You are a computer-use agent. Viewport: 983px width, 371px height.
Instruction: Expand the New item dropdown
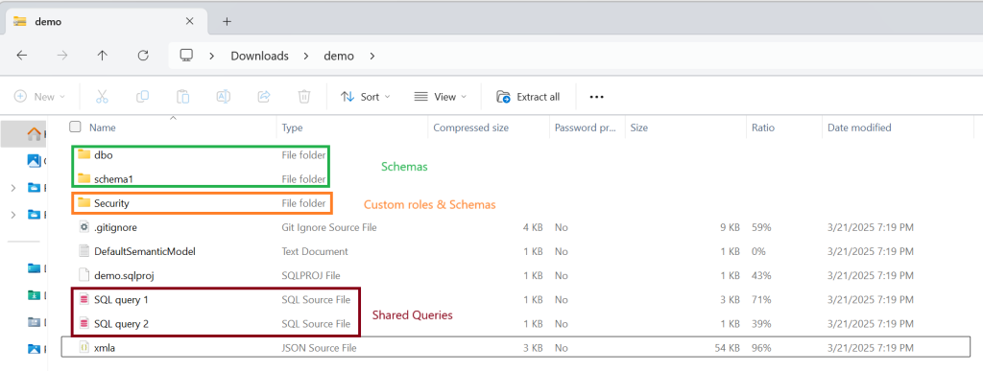click(x=39, y=97)
